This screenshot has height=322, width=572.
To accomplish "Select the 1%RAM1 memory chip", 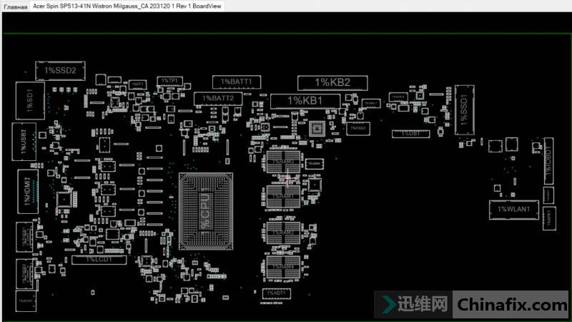I will coord(283,196).
